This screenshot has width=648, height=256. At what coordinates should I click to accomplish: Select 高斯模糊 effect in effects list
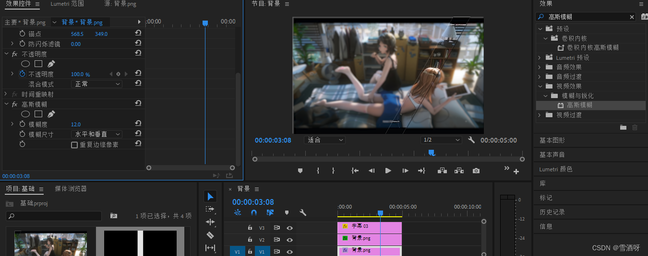579,105
